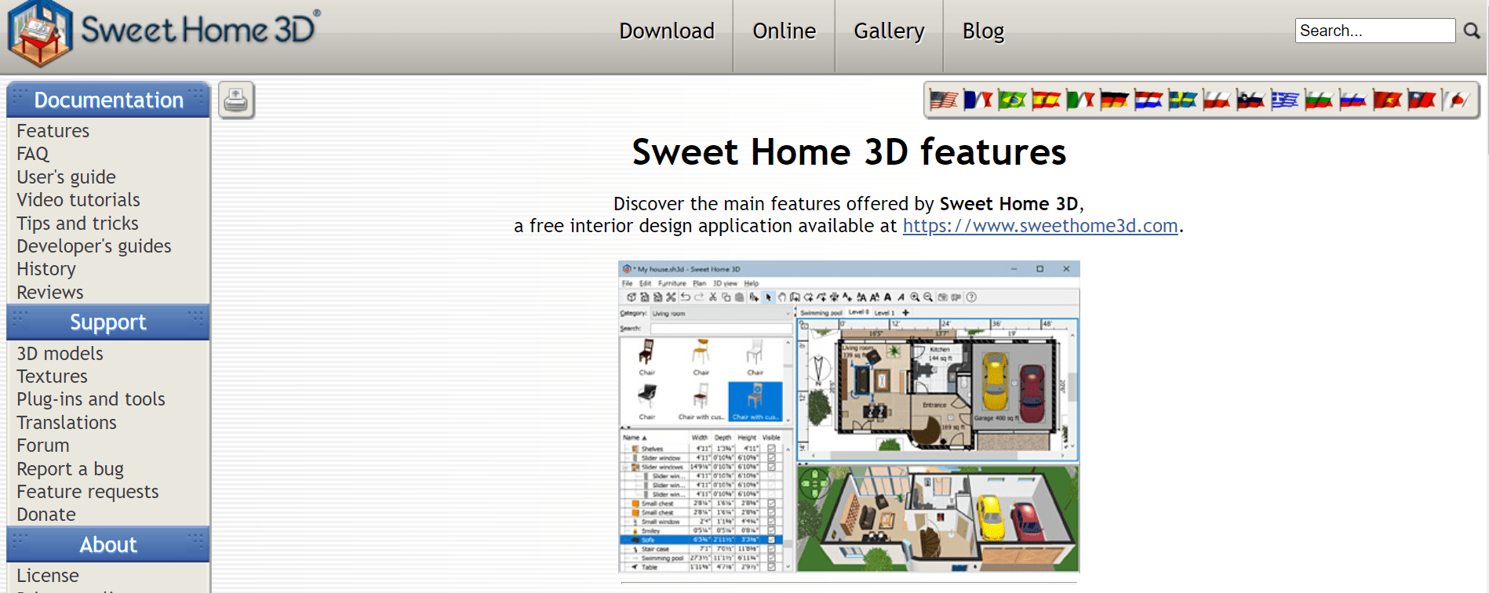Select the Vietnamese flag
The height and width of the screenshot is (593, 1489).
click(x=1387, y=100)
